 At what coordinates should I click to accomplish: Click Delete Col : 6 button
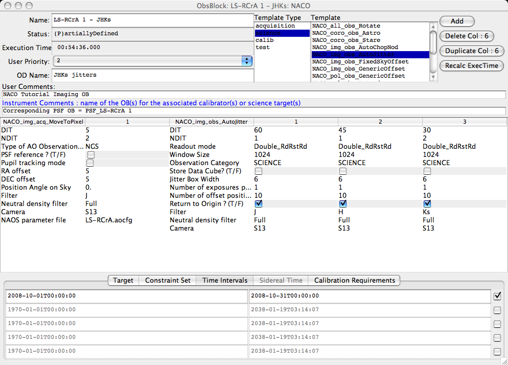[467, 36]
